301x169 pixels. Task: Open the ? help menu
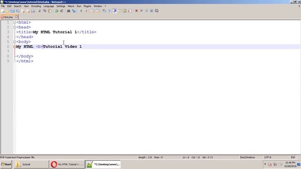tap(105, 6)
